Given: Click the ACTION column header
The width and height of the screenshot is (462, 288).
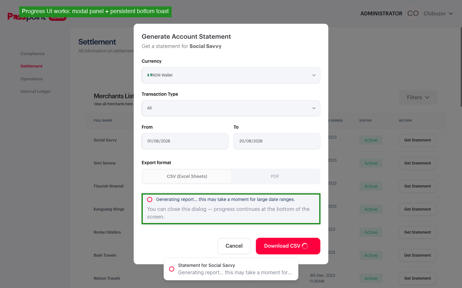Looking at the screenshot, I should tap(405, 121).
